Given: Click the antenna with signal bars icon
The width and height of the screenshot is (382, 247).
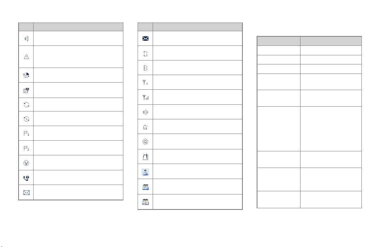Looking at the screenshot, I should point(146,98).
